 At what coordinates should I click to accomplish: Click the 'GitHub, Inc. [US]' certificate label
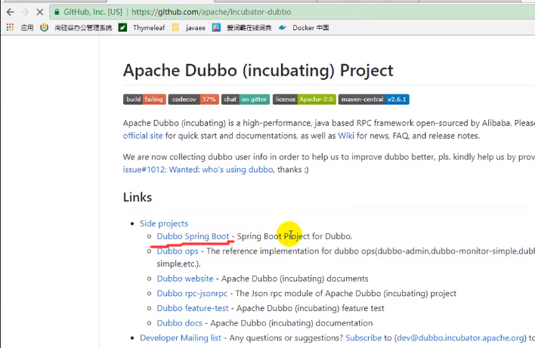(93, 12)
